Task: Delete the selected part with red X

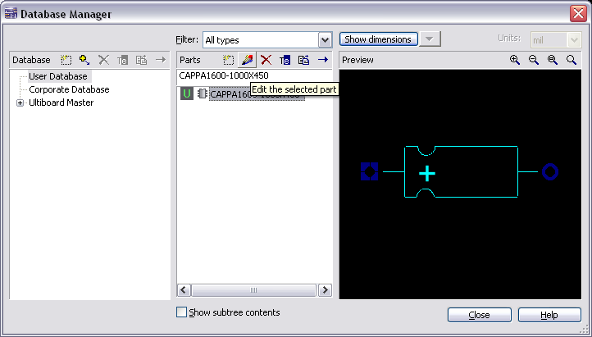Action: pyautogui.click(x=266, y=60)
